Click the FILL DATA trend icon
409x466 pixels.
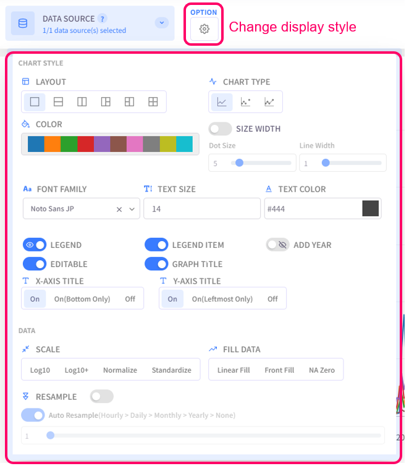point(213,349)
